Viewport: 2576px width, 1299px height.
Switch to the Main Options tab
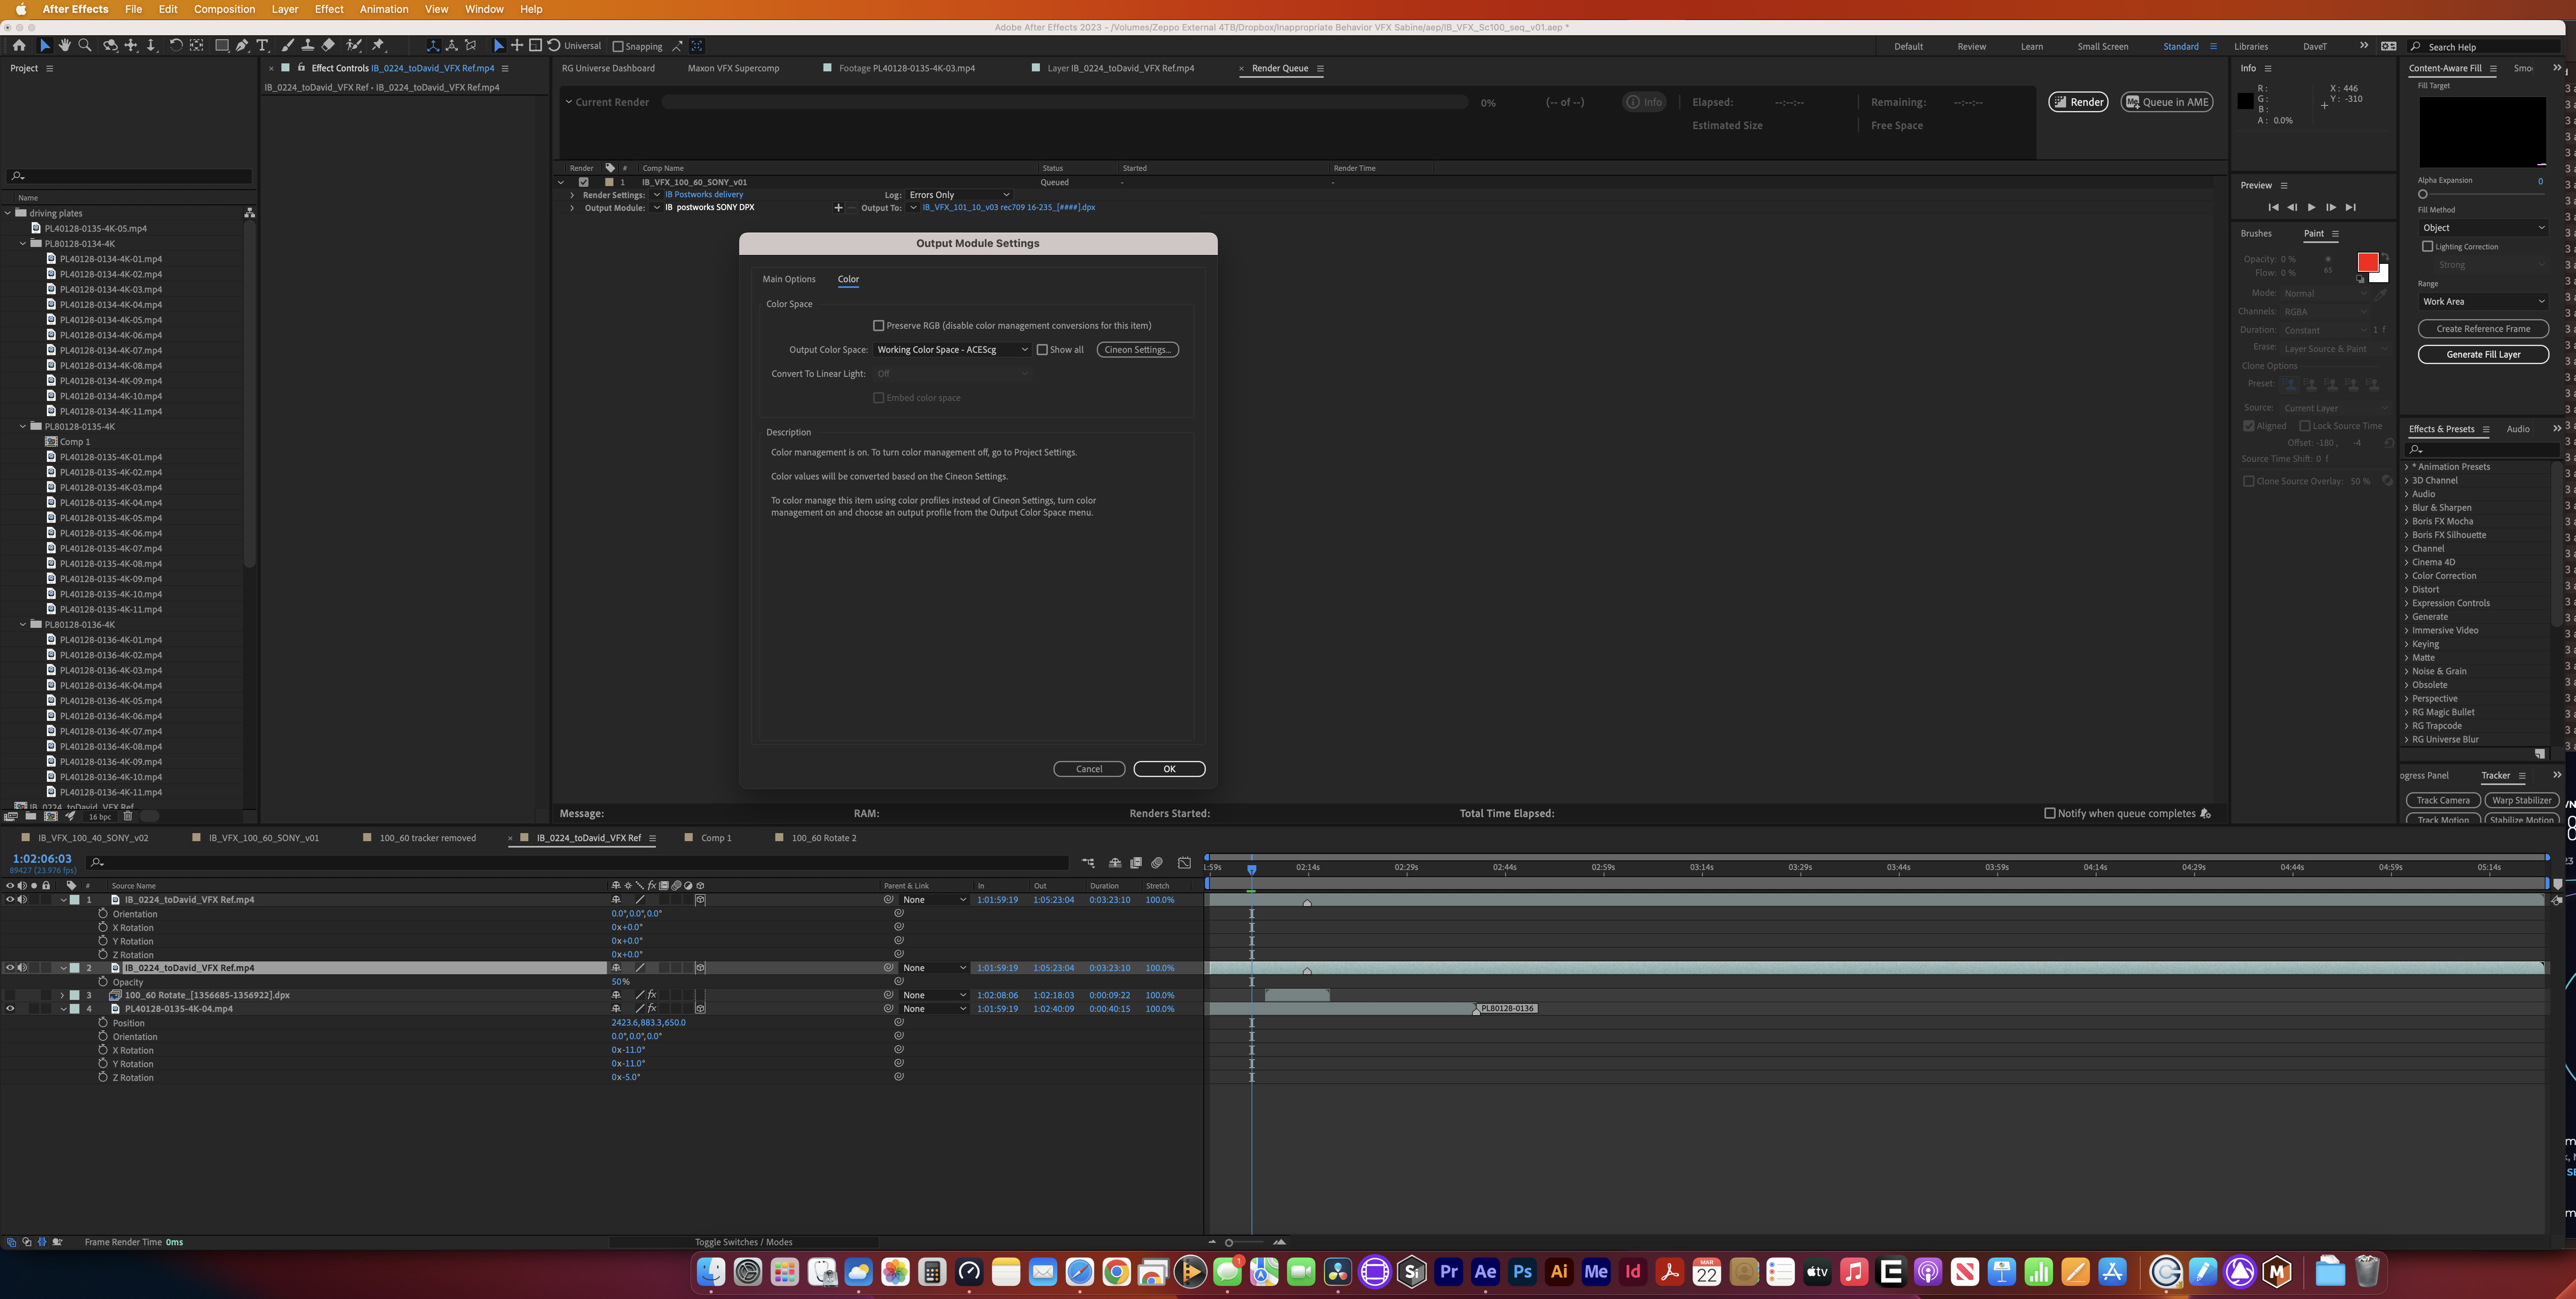point(789,279)
